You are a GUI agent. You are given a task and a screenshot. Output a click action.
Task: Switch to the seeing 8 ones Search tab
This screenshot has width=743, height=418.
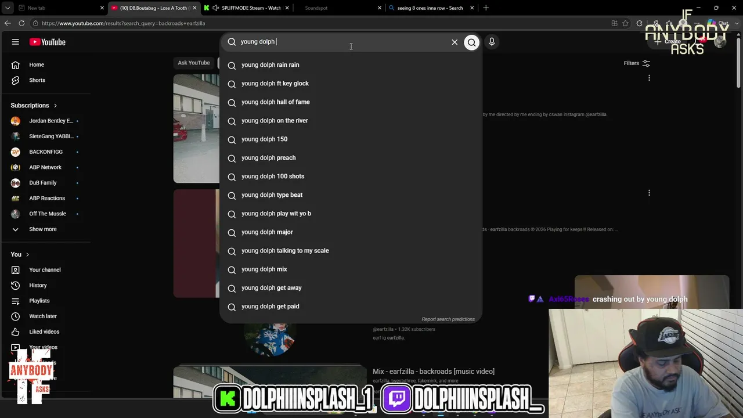pyautogui.click(x=431, y=8)
